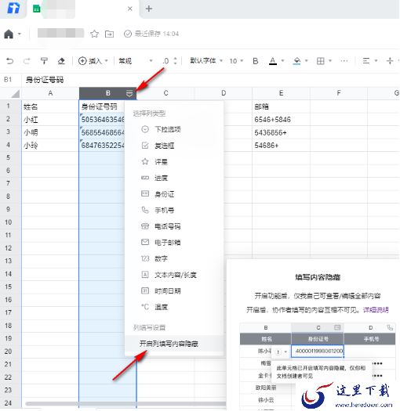The width and height of the screenshot is (400, 411).
Task: Star this document as favorite
Action: 94,34
